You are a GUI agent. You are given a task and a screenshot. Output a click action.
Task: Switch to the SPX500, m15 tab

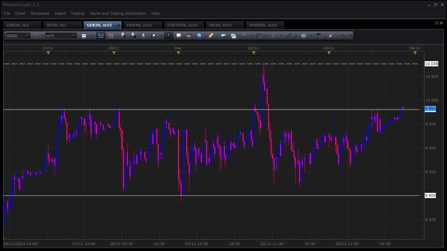[x=263, y=25]
